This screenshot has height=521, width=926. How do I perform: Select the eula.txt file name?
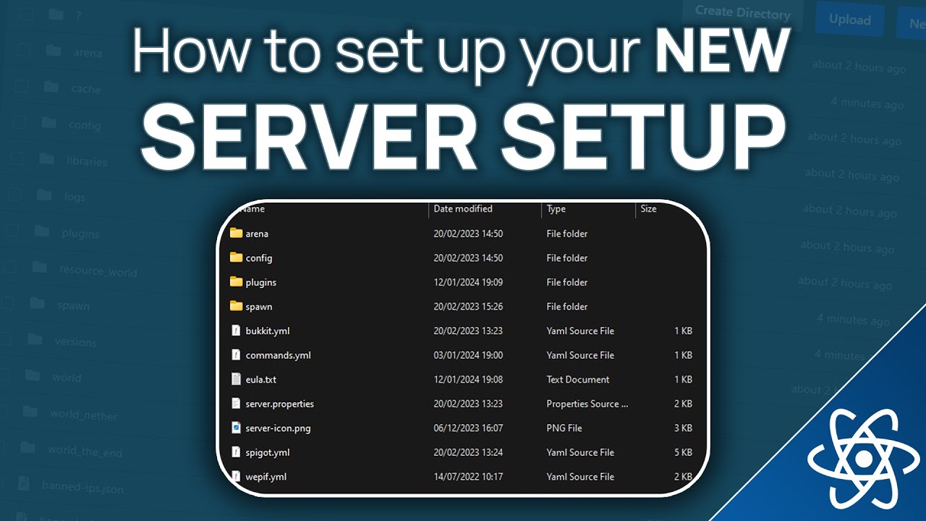click(261, 379)
